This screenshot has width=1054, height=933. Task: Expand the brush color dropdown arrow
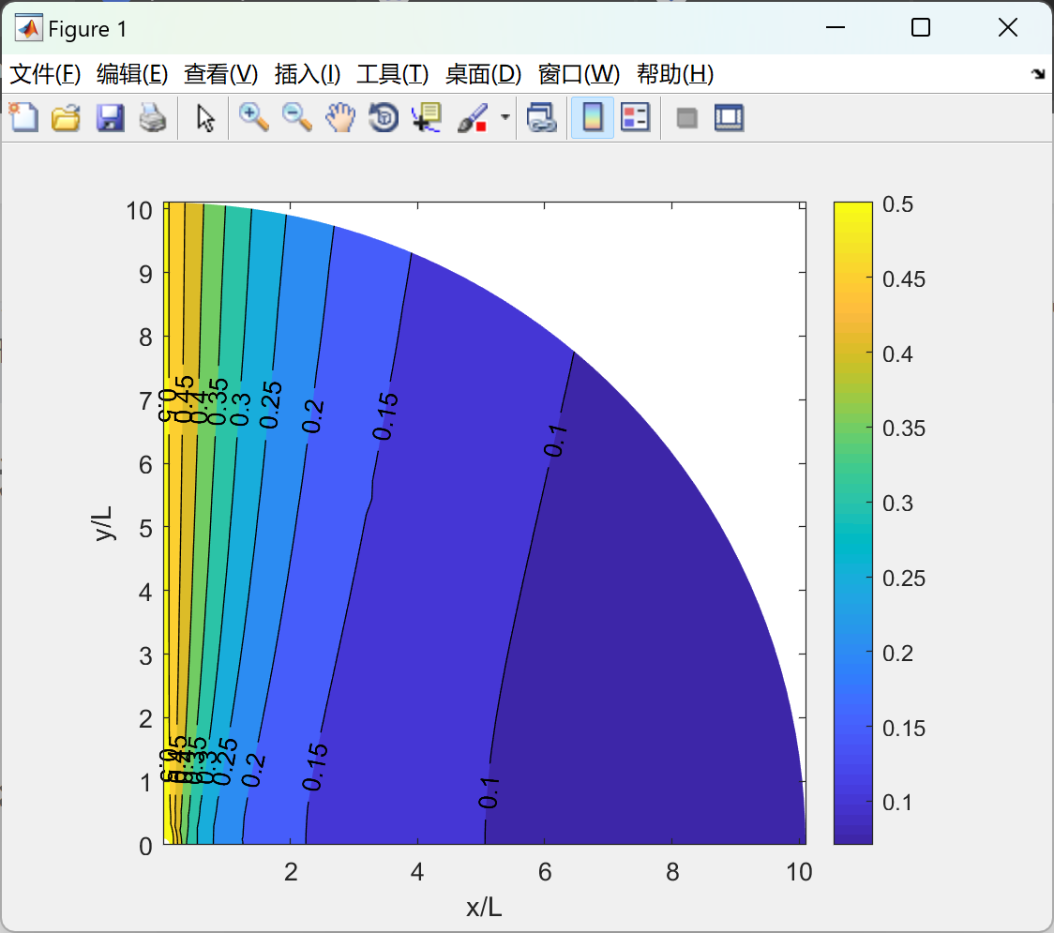(505, 117)
